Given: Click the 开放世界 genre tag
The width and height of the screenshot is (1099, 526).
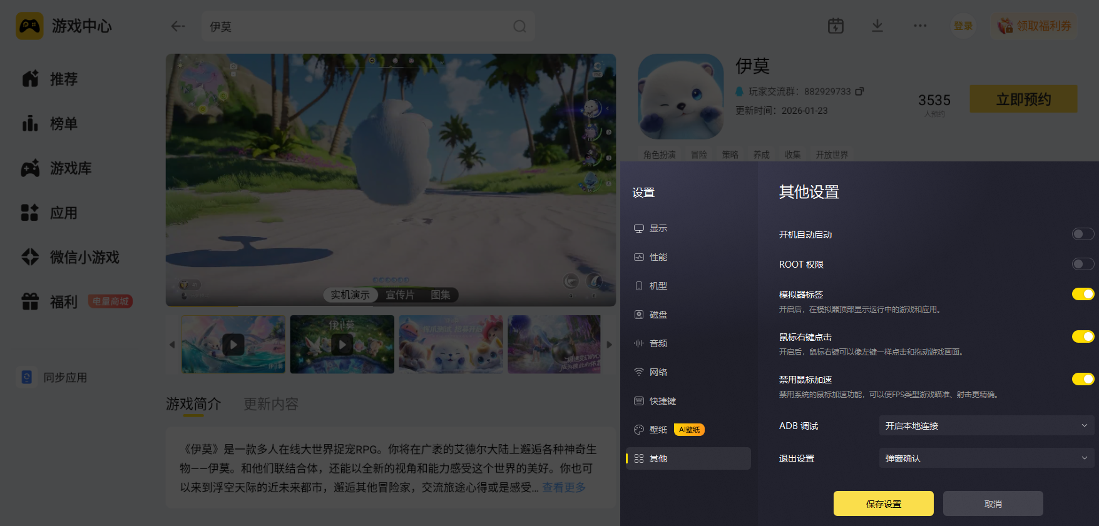Looking at the screenshot, I should pos(832,154).
